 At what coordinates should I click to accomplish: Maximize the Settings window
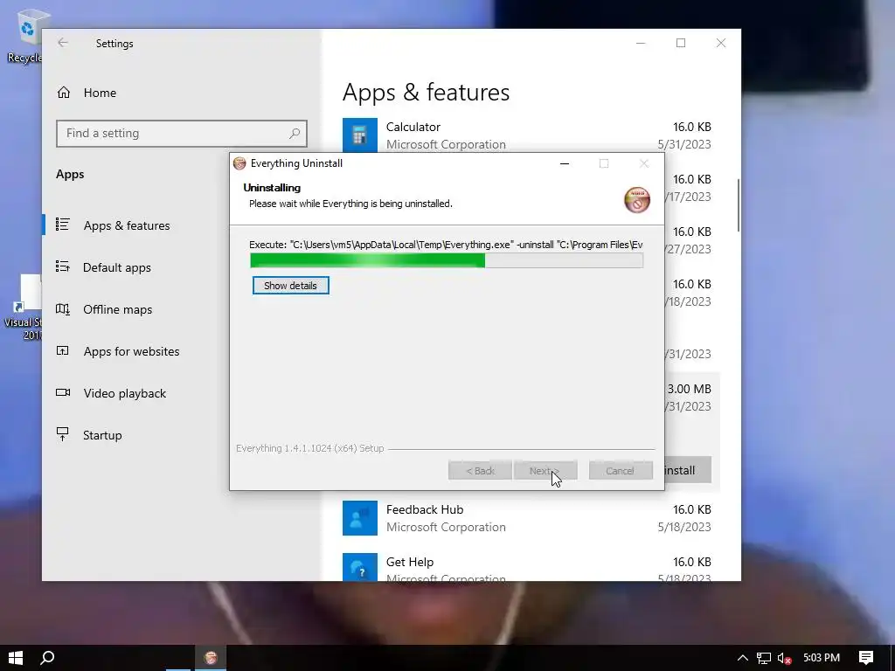pyautogui.click(x=680, y=43)
